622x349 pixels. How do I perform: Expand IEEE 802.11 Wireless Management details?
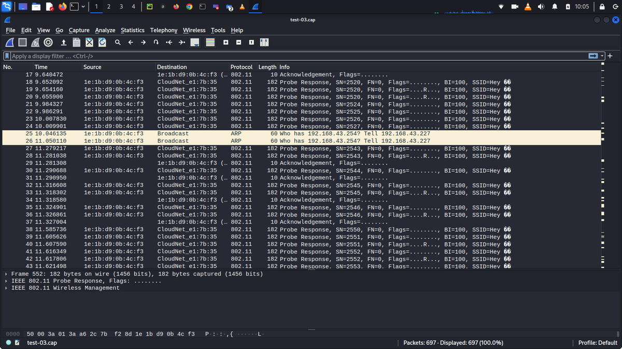6,288
